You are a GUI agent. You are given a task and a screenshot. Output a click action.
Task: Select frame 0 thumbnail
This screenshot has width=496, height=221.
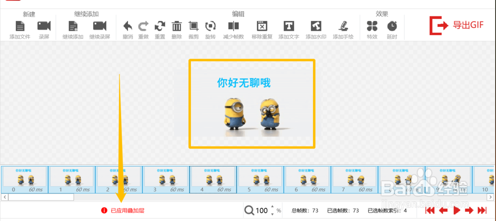point(24,179)
